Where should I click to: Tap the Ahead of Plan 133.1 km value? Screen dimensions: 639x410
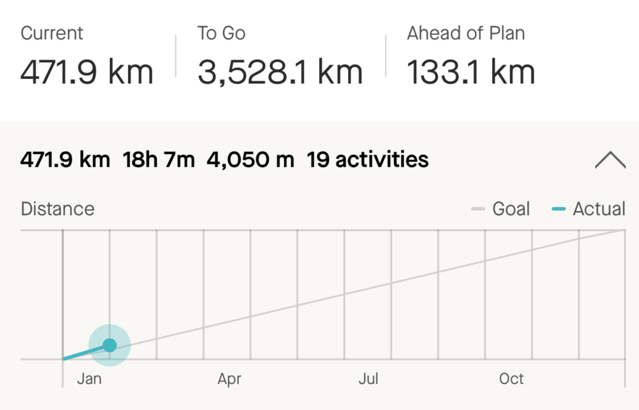[x=471, y=71]
